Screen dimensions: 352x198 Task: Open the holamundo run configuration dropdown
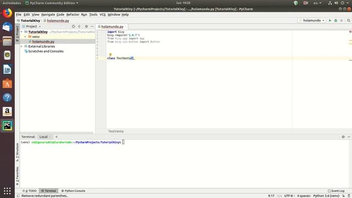pos(312,20)
